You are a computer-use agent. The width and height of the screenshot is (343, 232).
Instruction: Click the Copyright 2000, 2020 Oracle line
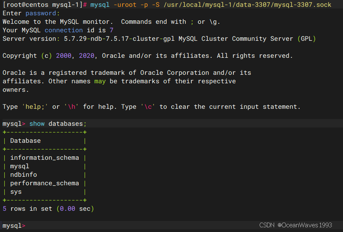[x=147, y=56]
